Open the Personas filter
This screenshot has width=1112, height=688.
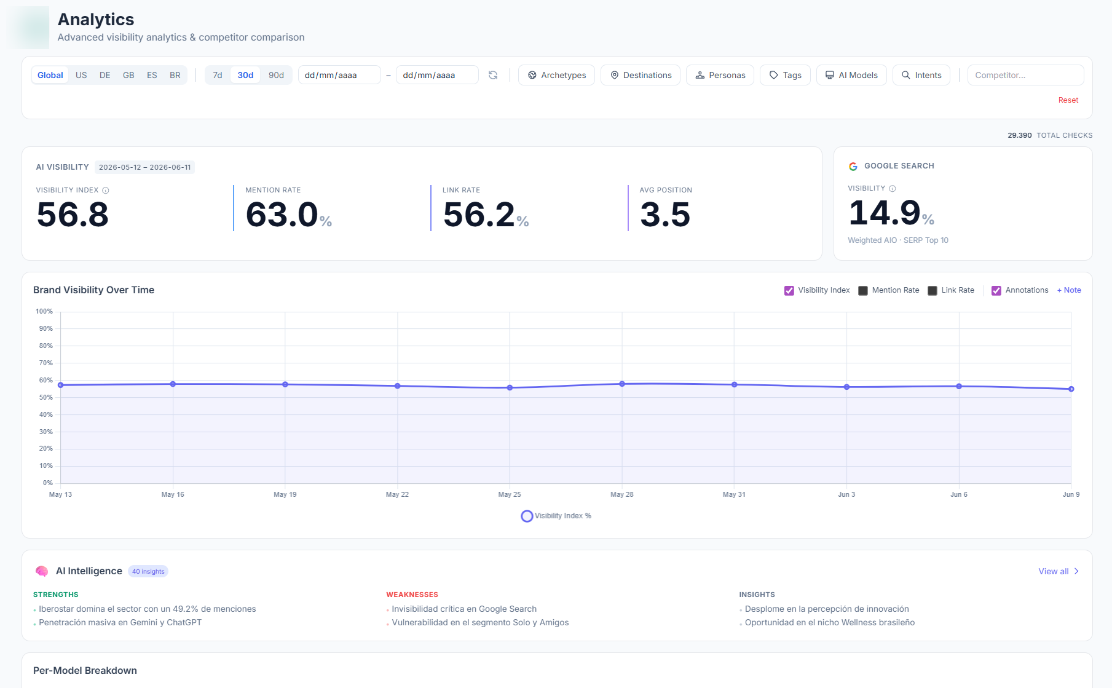[720, 75]
